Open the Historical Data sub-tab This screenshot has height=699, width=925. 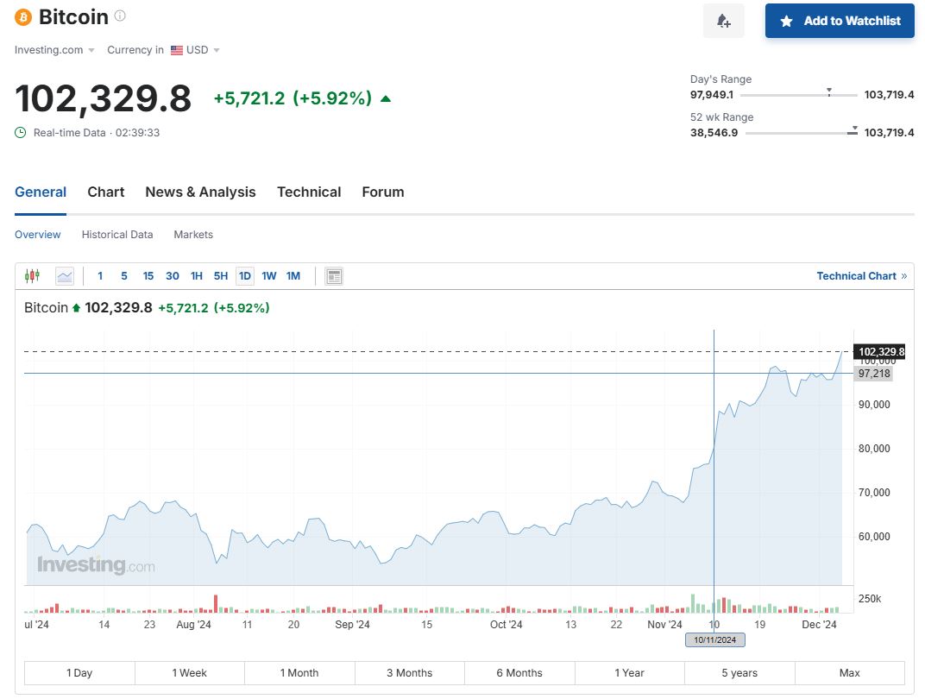(x=117, y=235)
